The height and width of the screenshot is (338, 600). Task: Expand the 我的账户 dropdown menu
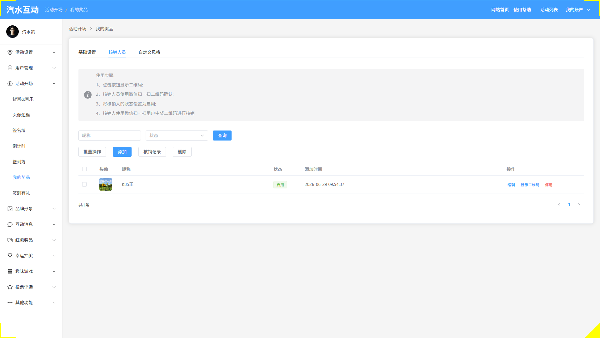(x=578, y=10)
